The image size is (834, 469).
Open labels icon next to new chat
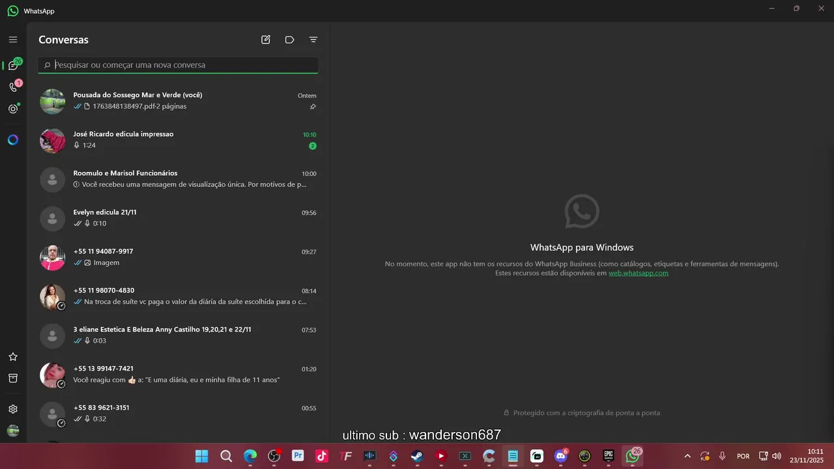(289, 40)
